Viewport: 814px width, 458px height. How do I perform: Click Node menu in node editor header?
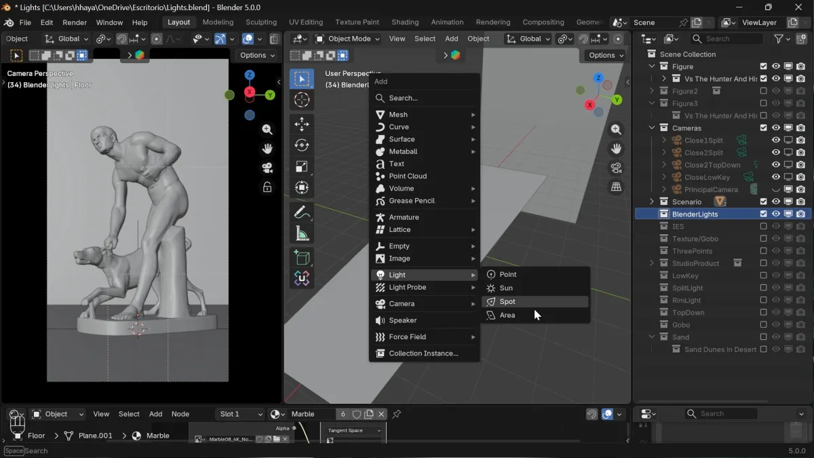pos(180,414)
